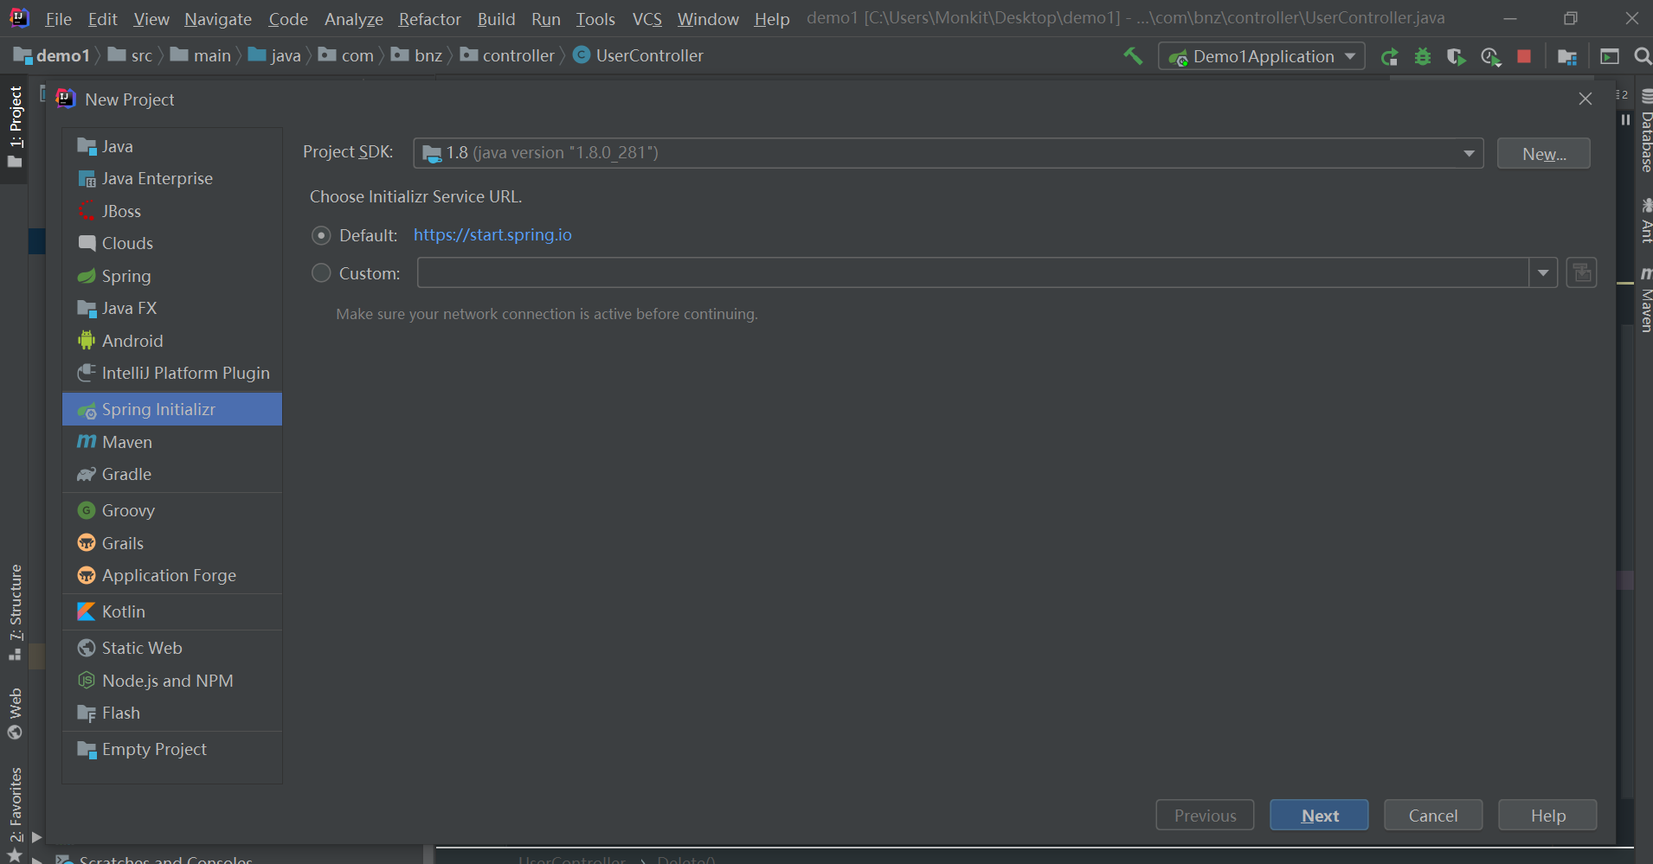1653x864 pixels.
Task: Open the Database tool window tab
Action: pos(1645,131)
